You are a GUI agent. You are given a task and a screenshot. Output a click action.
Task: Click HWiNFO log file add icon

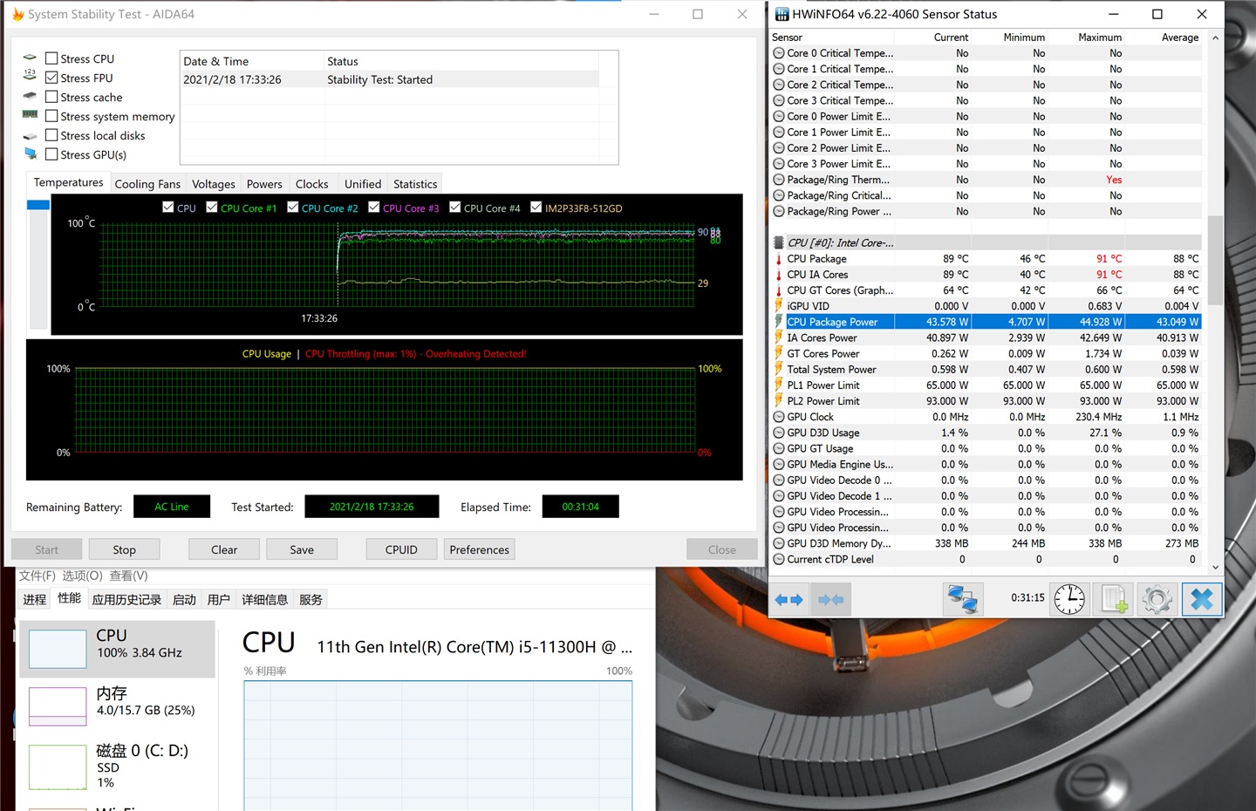point(1114,600)
